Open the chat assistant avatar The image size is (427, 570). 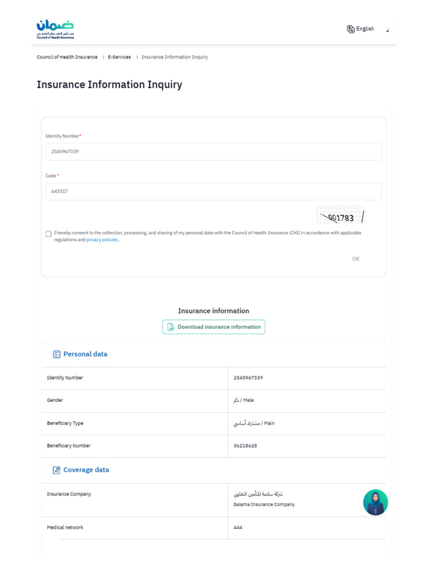[375, 502]
